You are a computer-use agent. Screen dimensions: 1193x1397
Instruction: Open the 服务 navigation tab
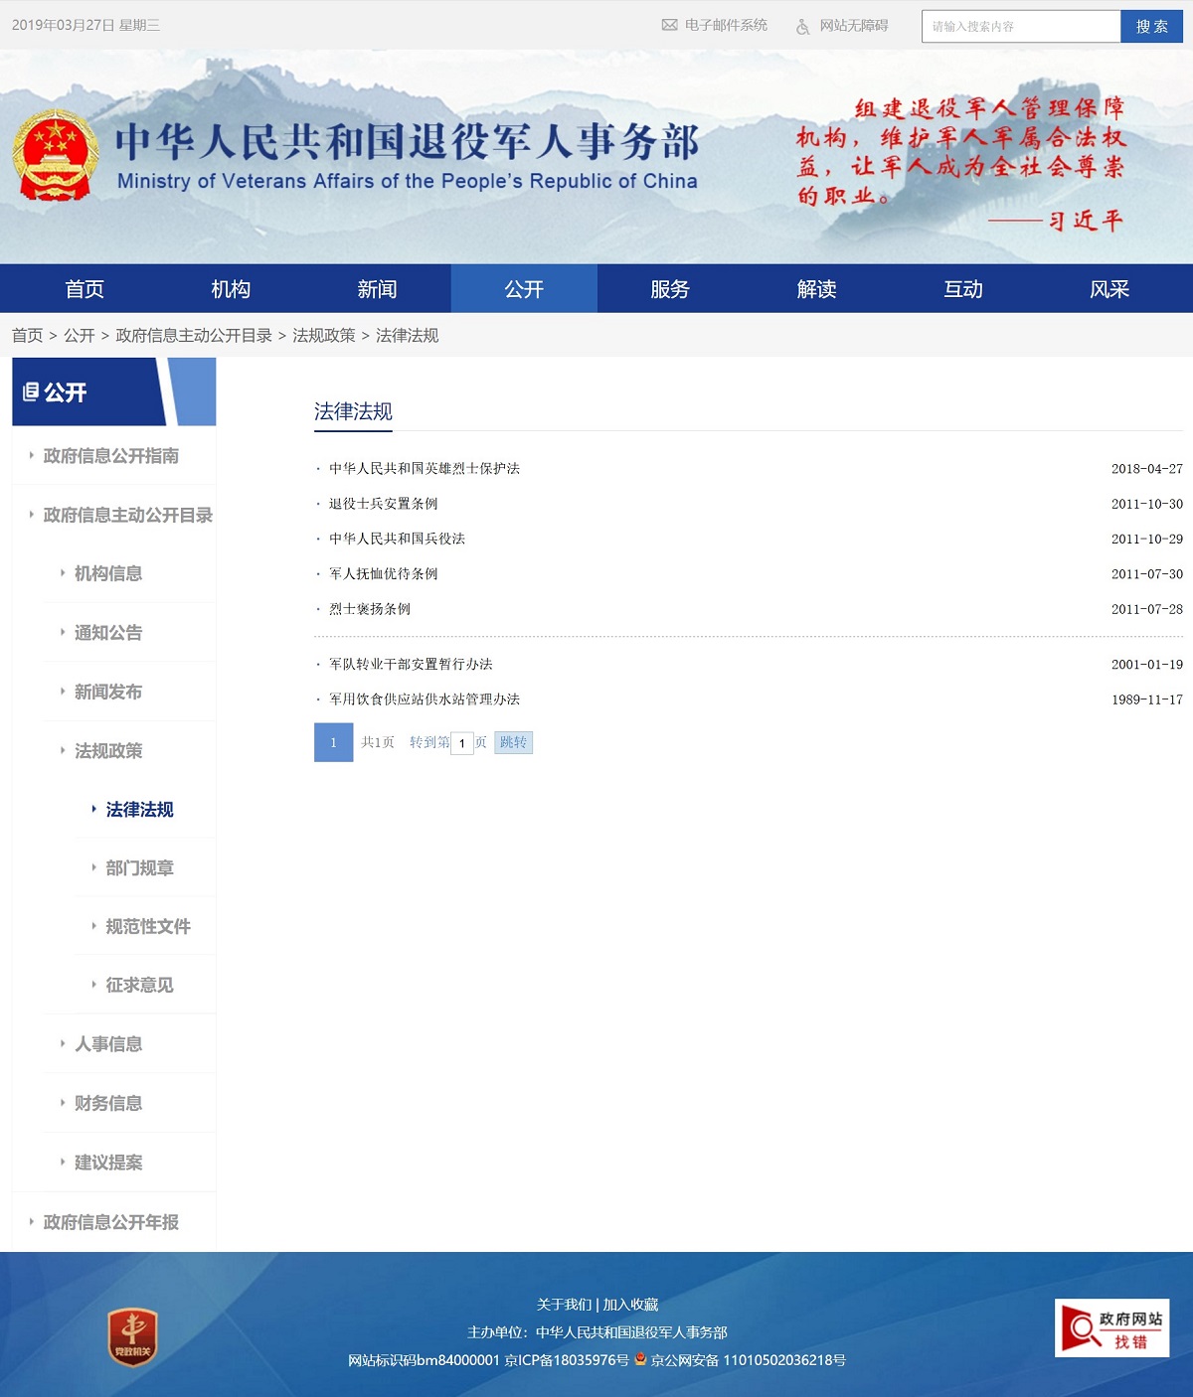(x=670, y=289)
